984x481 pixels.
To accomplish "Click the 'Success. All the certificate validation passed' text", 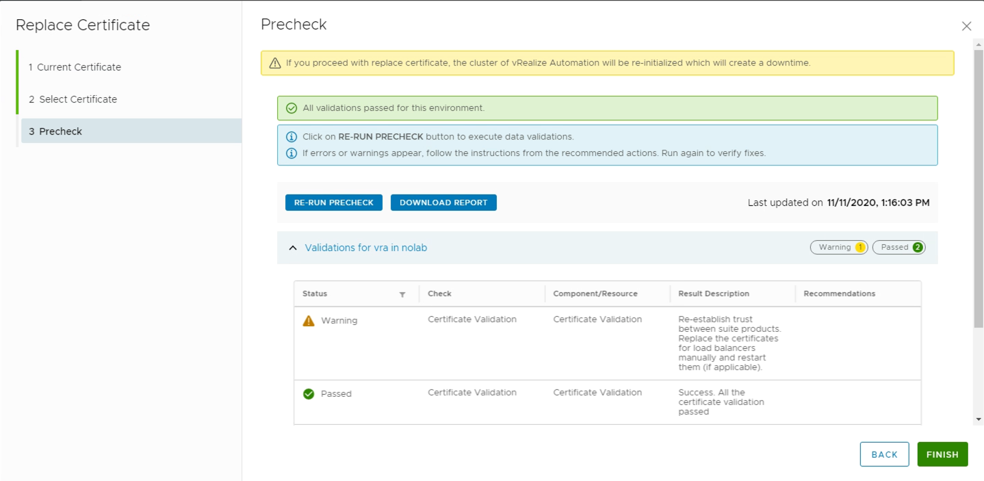I will (721, 402).
